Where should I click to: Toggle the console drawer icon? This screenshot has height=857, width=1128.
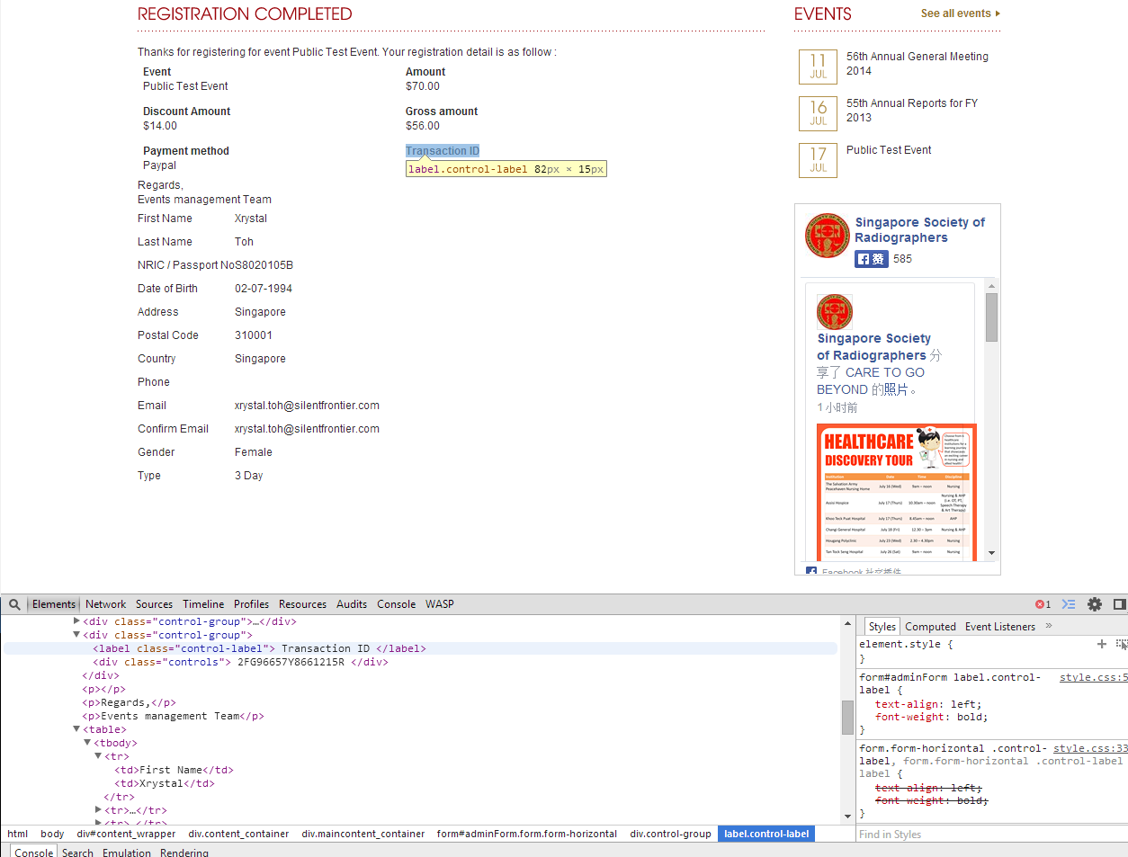1069,604
